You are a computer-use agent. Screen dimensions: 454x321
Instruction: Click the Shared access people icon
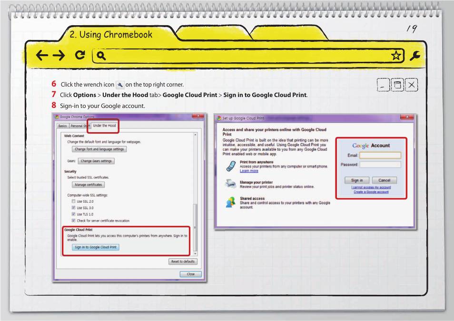tap(230, 202)
